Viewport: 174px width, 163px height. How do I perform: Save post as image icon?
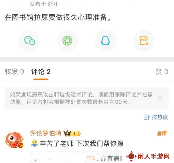click(144, 41)
